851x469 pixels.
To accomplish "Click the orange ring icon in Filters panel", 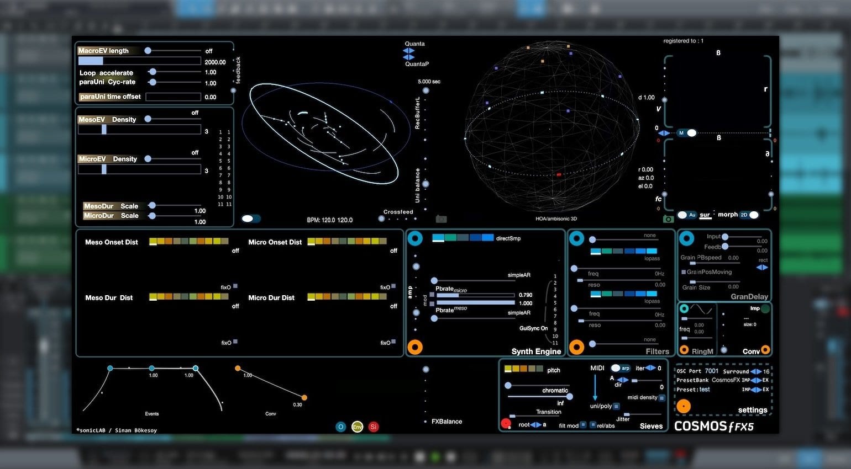I will (x=576, y=347).
